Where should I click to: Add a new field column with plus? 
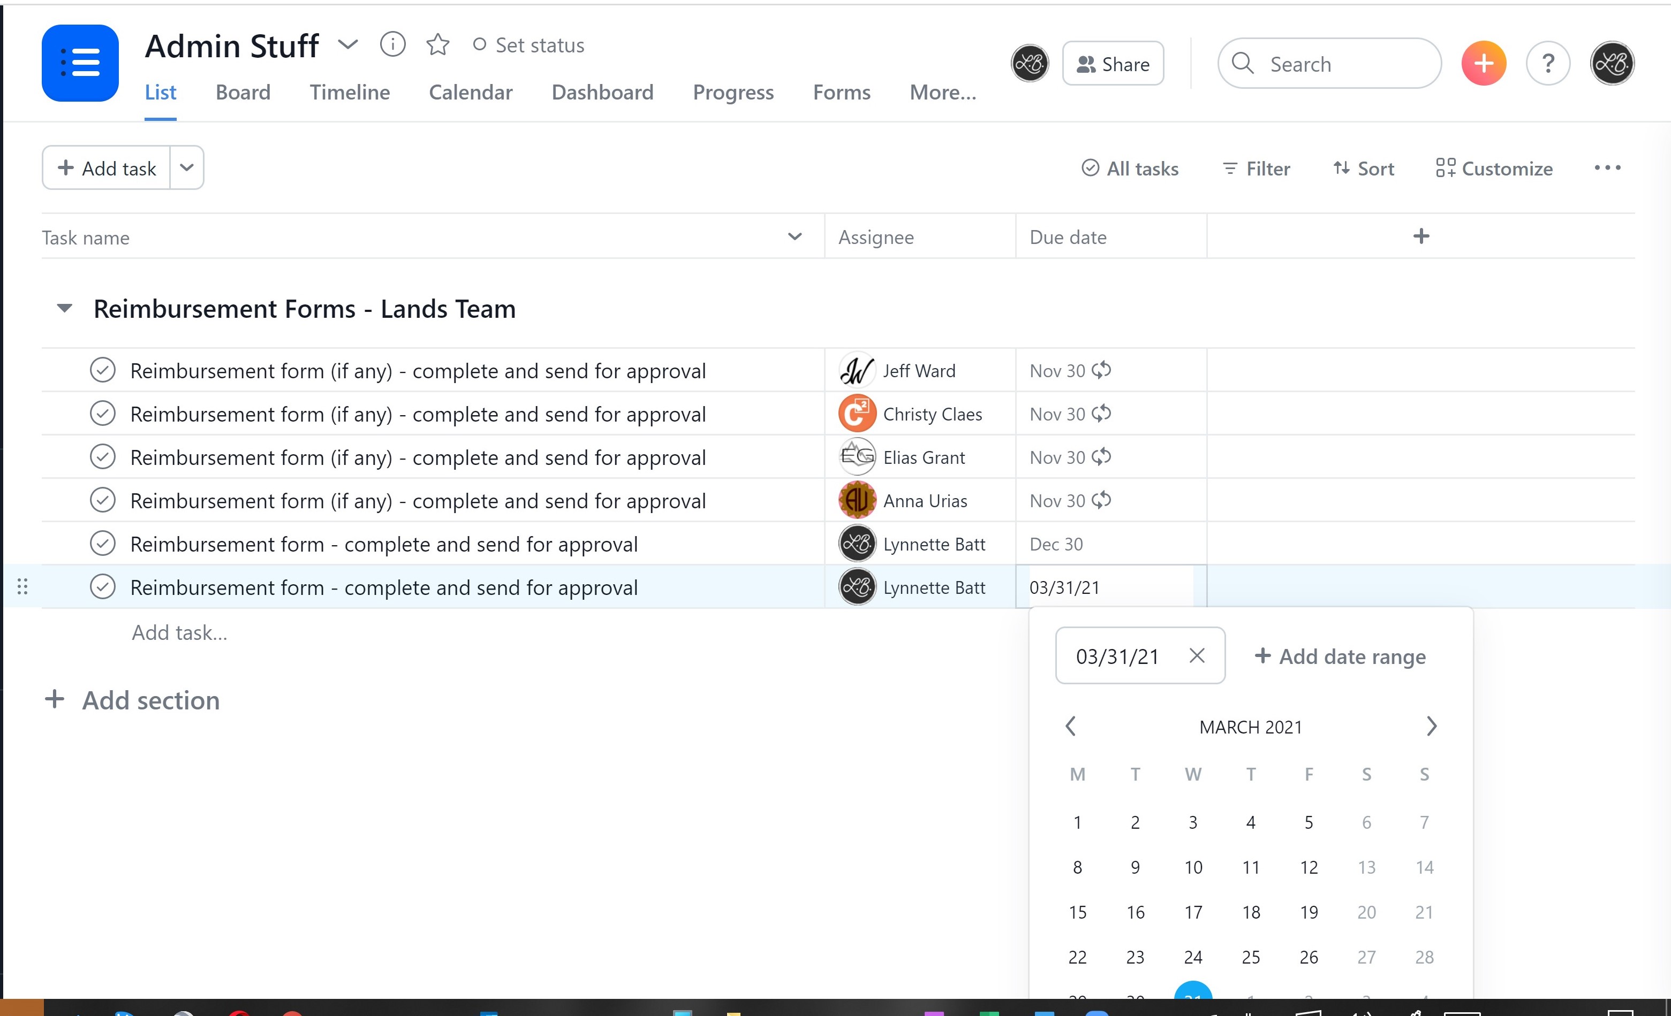pyautogui.click(x=1421, y=236)
